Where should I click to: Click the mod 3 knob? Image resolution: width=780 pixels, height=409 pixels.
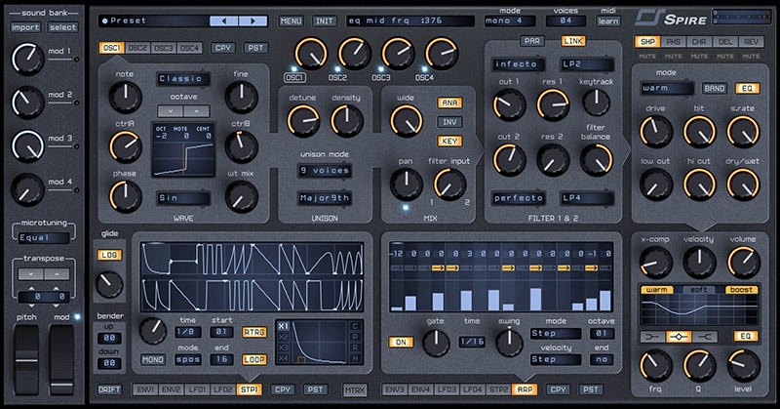(x=28, y=146)
